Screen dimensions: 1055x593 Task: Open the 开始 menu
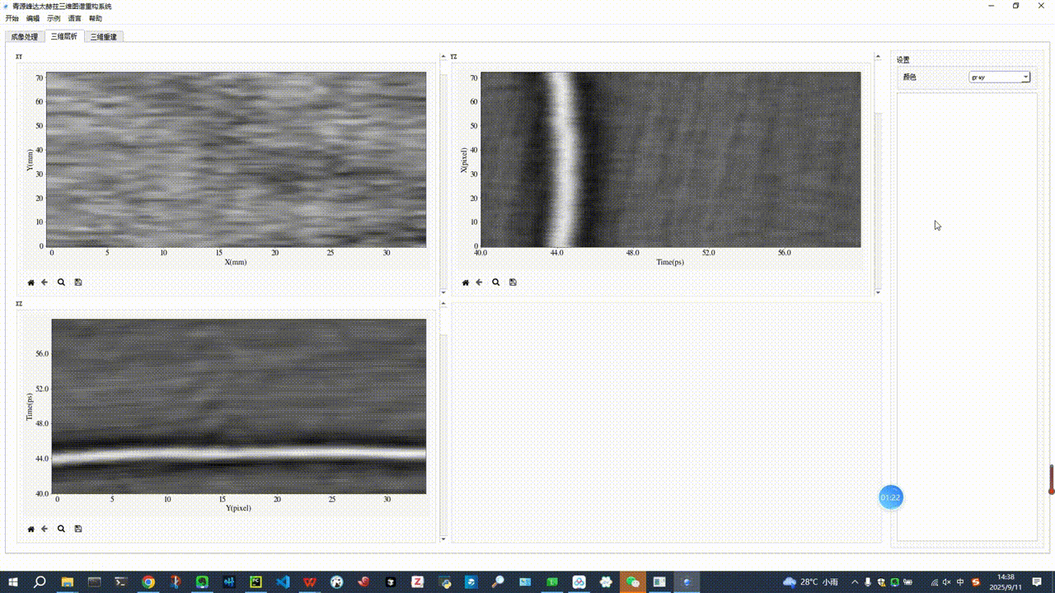(x=12, y=18)
